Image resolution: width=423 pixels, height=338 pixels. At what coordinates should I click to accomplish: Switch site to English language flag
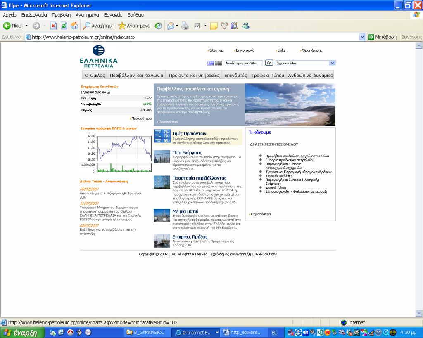pos(218,63)
